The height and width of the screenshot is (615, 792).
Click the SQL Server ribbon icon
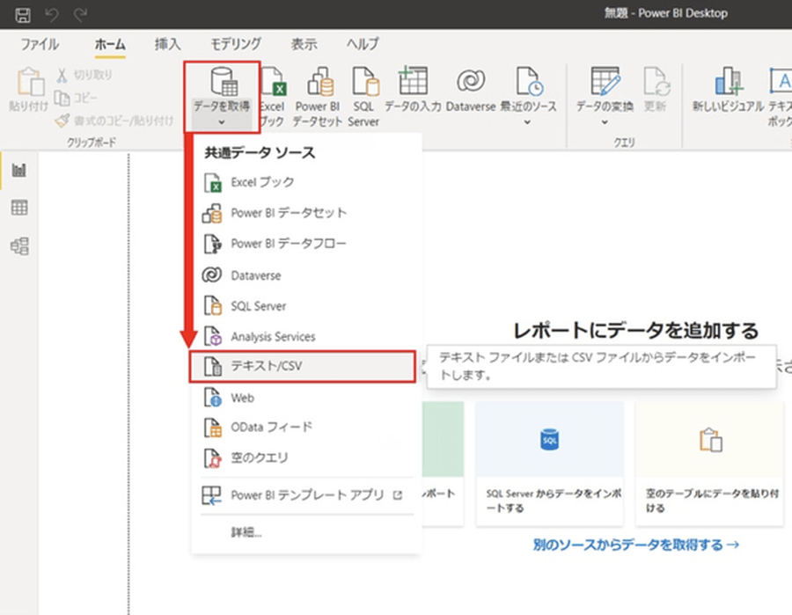[363, 96]
